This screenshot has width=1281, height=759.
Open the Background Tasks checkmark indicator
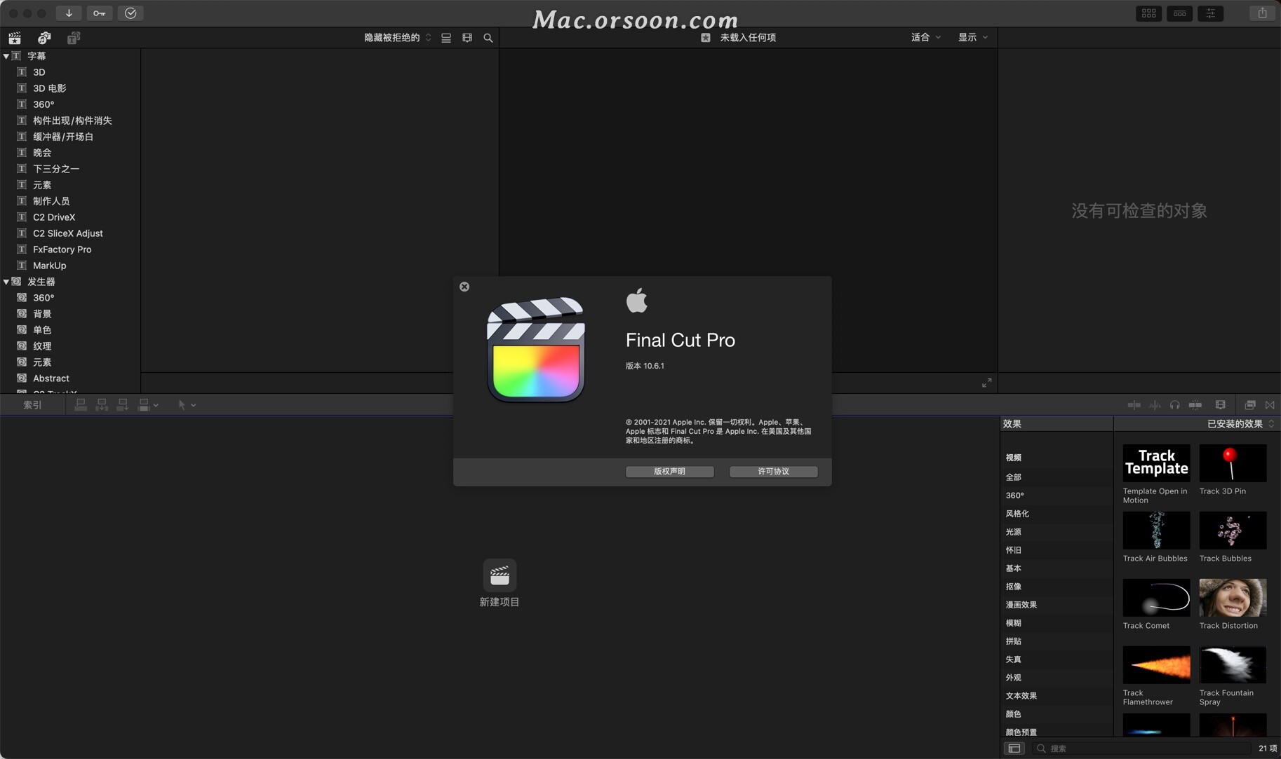click(x=130, y=13)
